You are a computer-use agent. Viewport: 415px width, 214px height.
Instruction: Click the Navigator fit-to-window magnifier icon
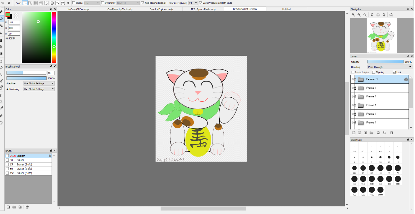coord(365,15)
